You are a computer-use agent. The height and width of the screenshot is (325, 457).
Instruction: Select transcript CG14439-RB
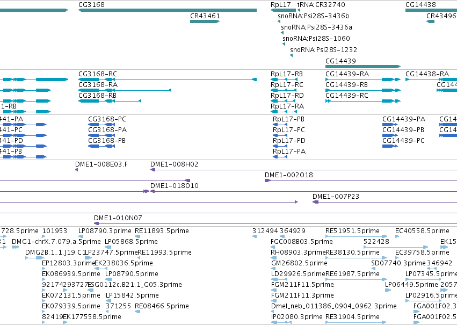click(363, 90)
